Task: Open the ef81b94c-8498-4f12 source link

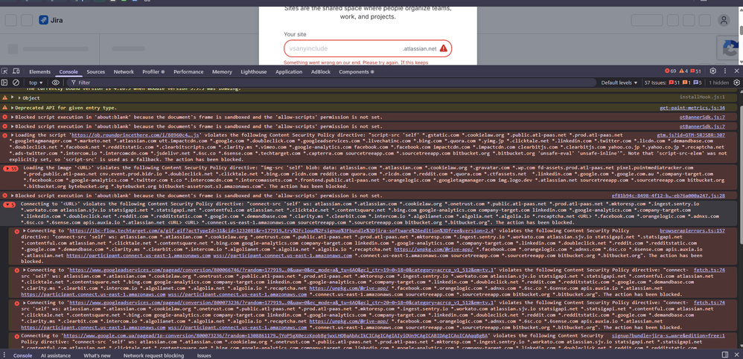Action: tap(669, 195)
